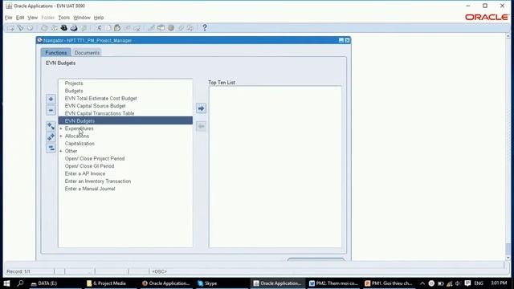
Task: Click the Remove from Top Ten List arrow
Action: click(x=202, y=126)
